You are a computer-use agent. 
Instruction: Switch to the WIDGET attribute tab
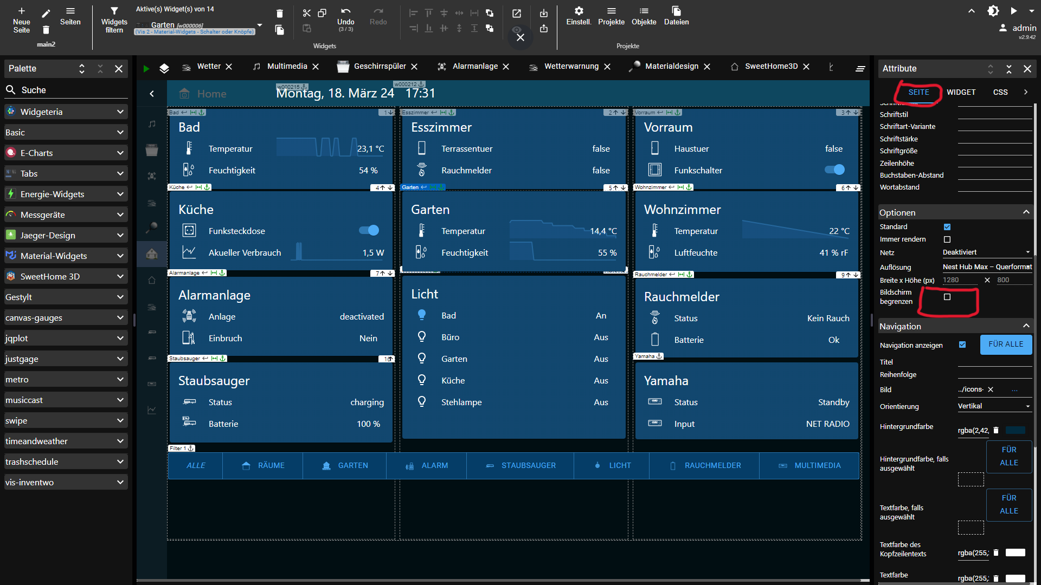961,92
